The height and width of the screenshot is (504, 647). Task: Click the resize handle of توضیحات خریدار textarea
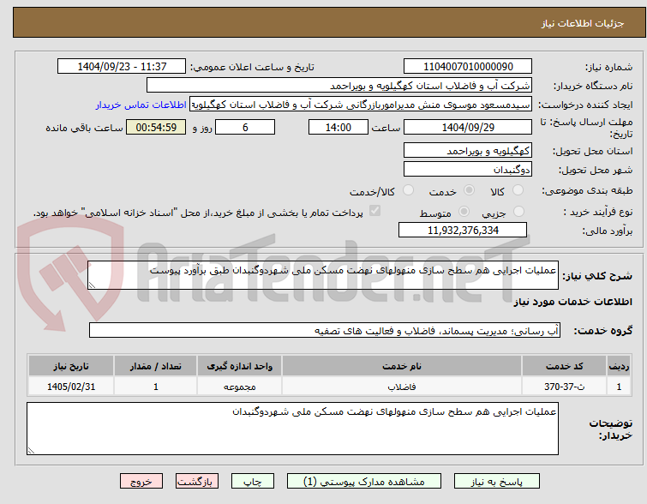(x=31, y=451)
